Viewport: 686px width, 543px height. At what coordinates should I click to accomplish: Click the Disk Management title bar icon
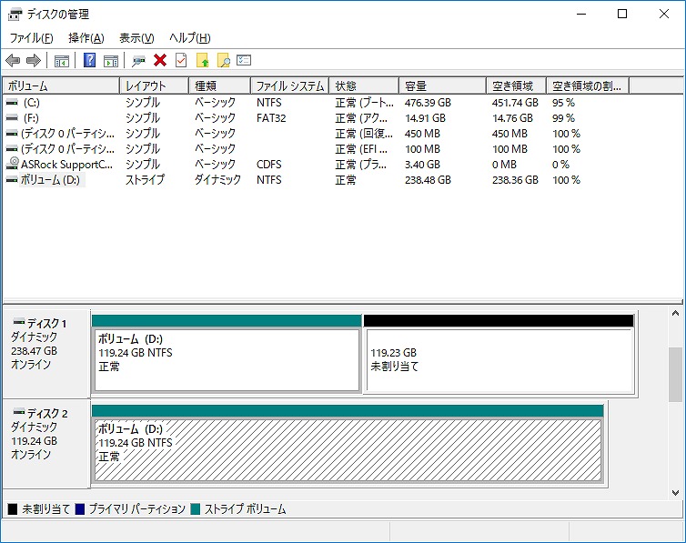click(15, 15)
